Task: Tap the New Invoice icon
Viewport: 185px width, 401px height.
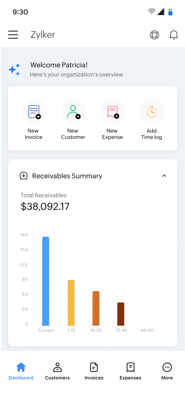Action: click(34, 112)
